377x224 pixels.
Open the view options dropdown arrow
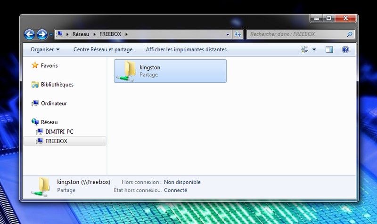coord(314,50)
